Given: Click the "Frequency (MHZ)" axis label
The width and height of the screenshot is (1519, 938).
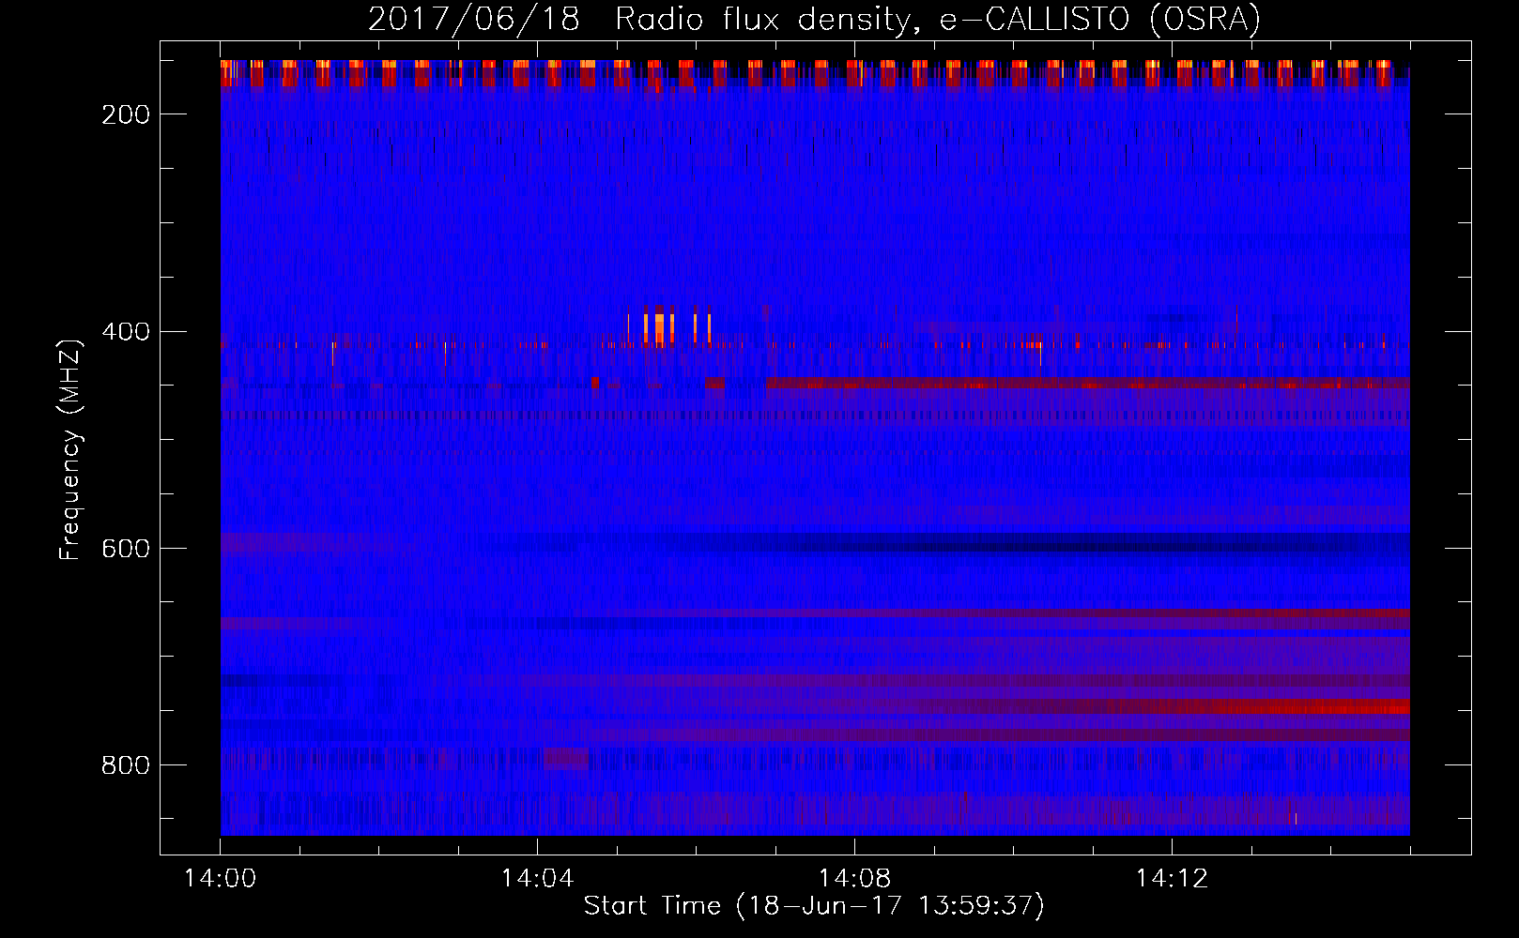Looking at the screenshot, I should pos(70,450).
